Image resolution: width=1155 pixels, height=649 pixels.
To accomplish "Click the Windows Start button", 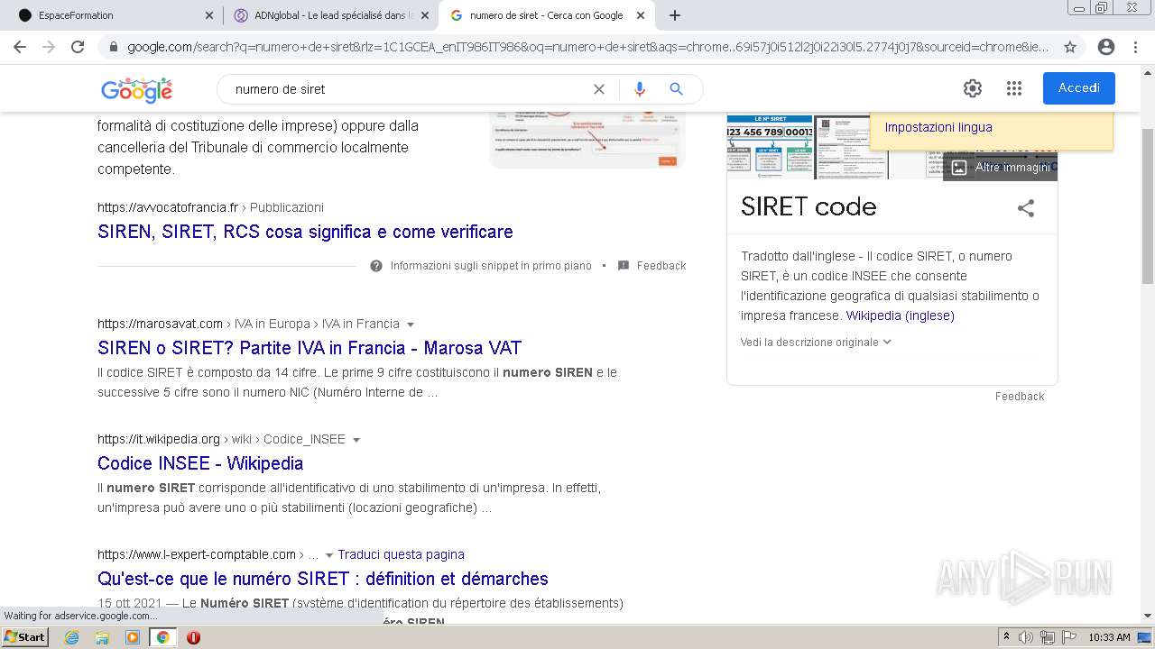I will [x=24, y=636].
